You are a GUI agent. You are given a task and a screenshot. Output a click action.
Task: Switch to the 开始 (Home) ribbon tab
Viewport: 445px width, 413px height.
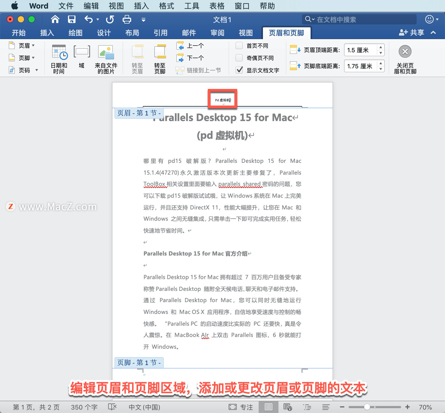(19, 33)
